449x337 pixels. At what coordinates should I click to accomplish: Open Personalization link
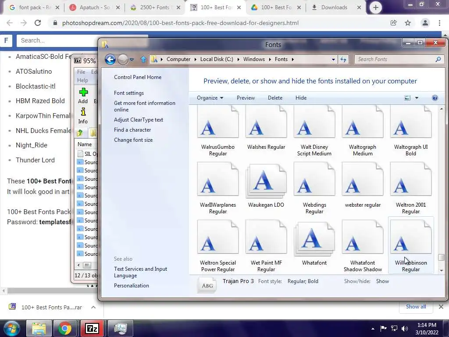[132, 286]
